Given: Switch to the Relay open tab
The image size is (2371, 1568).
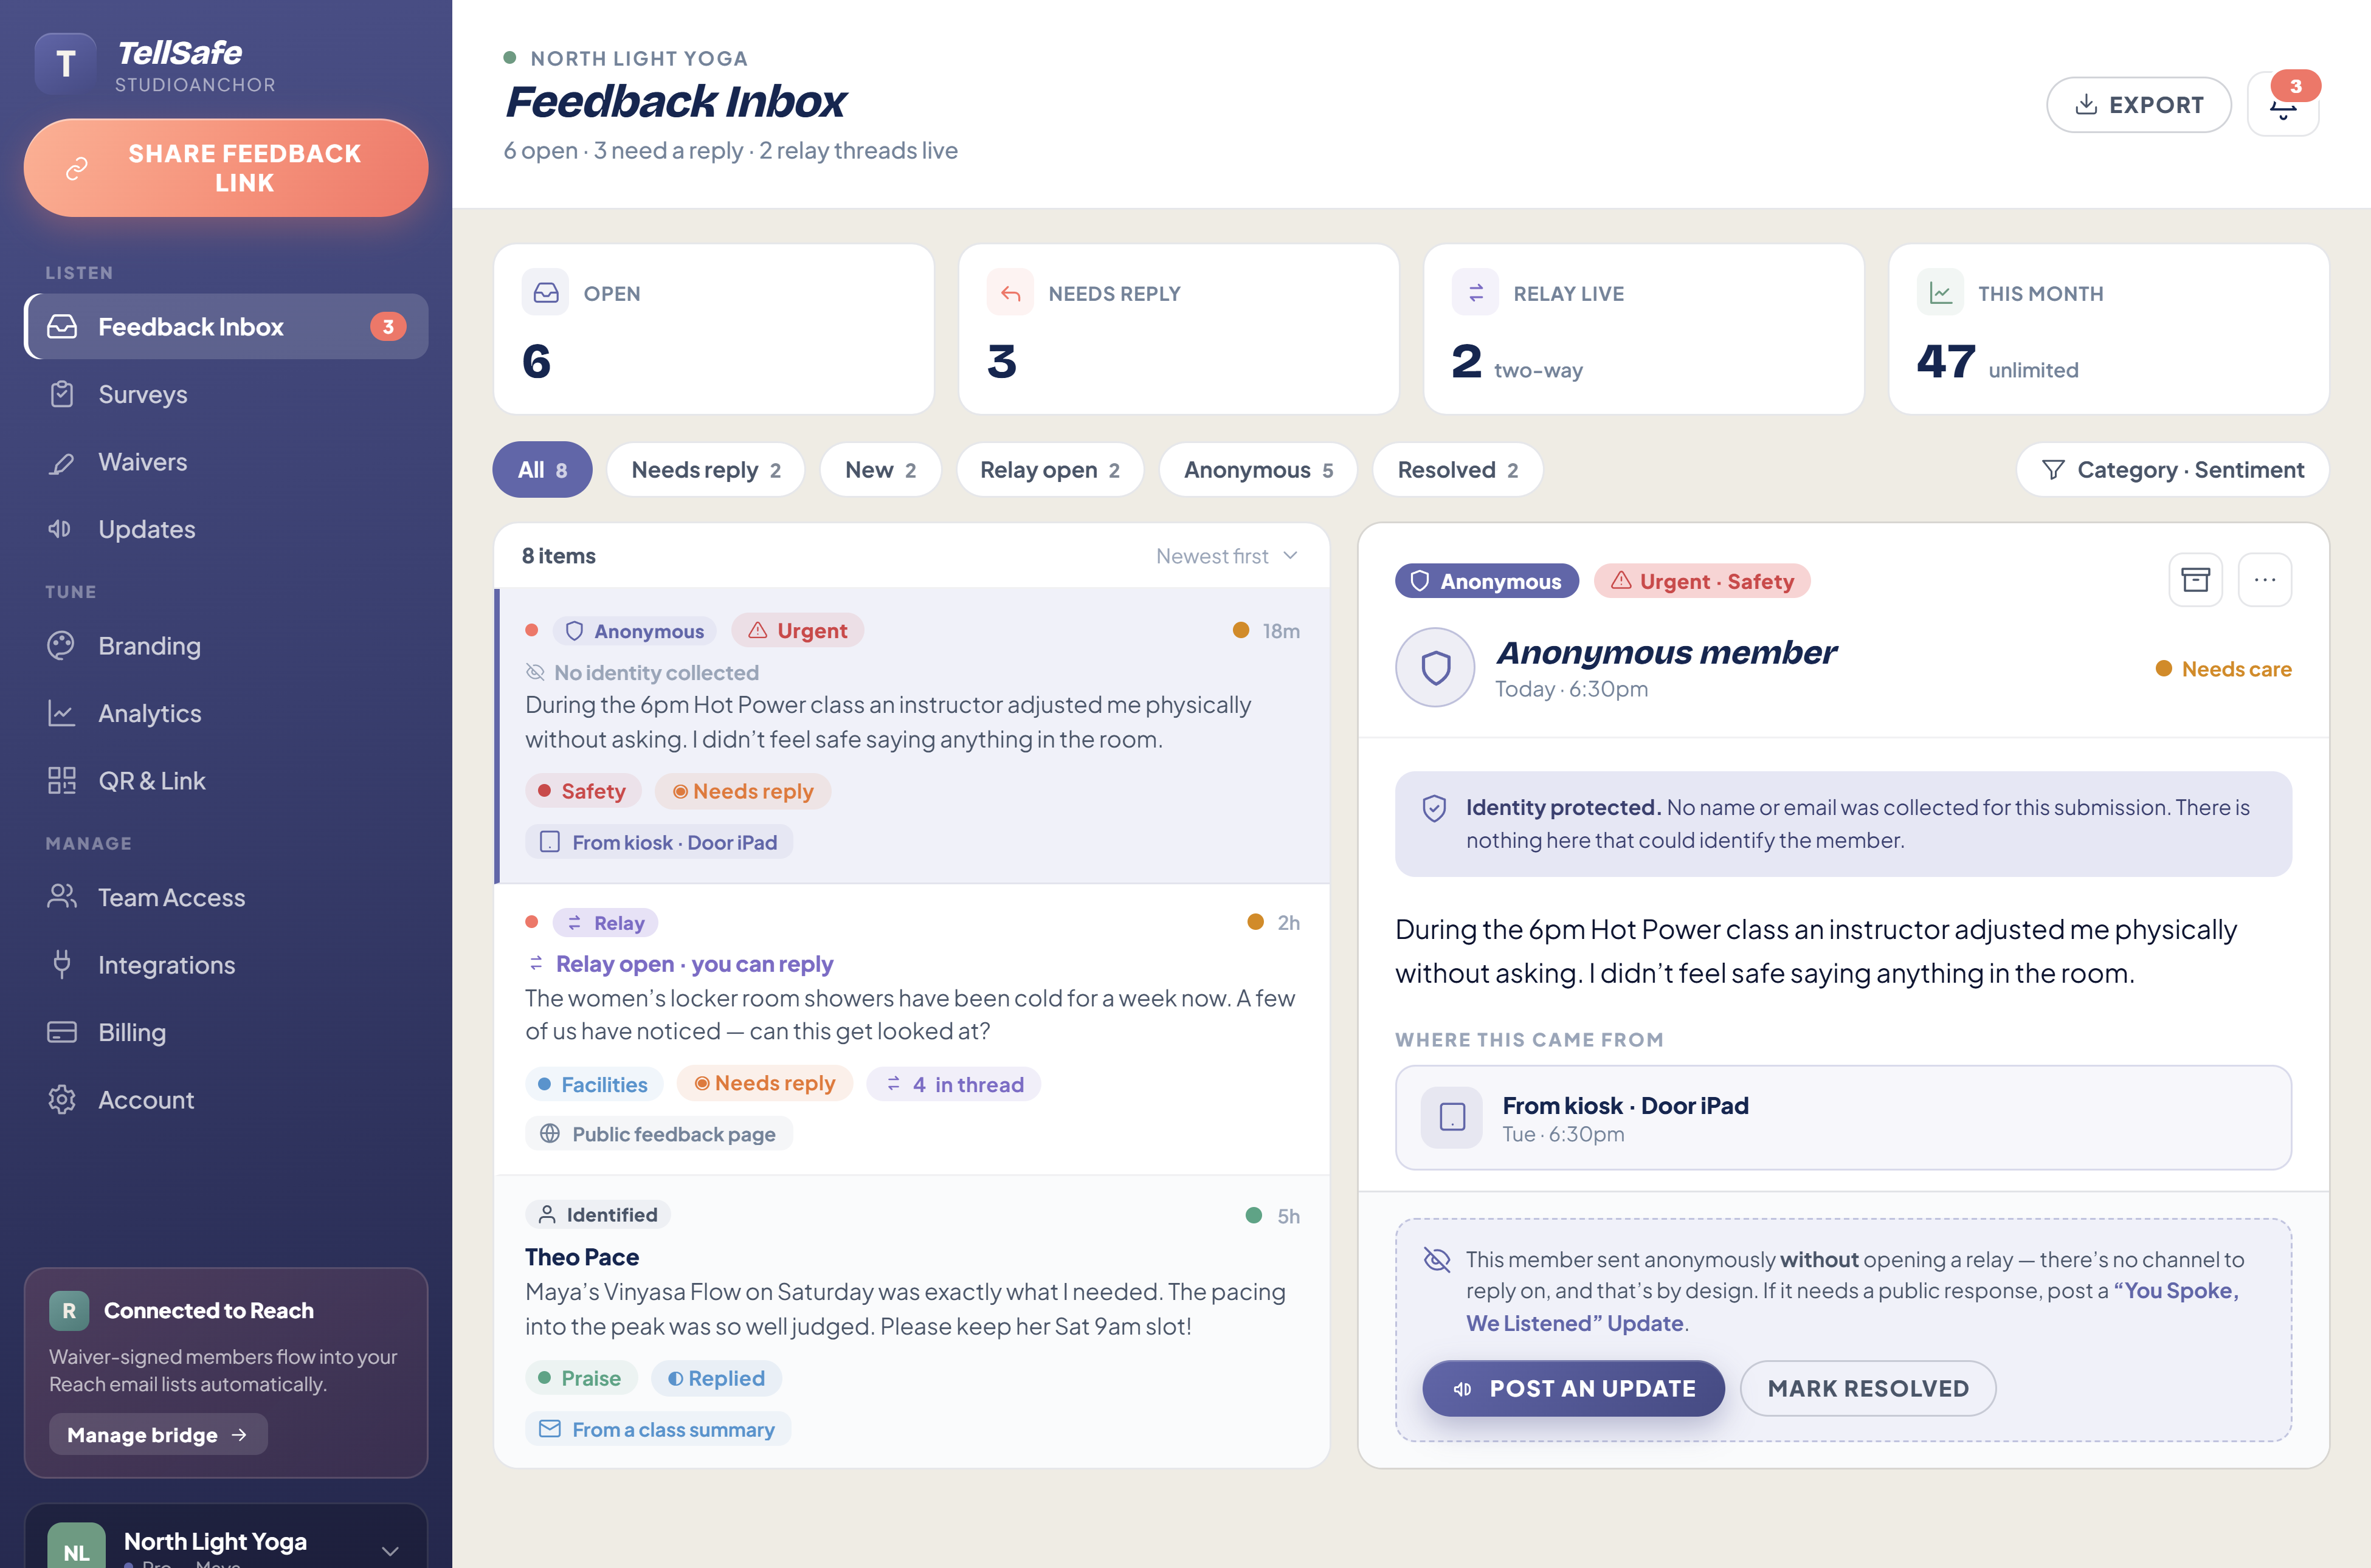Looking at the screenshot, I should coord(1049,470).
